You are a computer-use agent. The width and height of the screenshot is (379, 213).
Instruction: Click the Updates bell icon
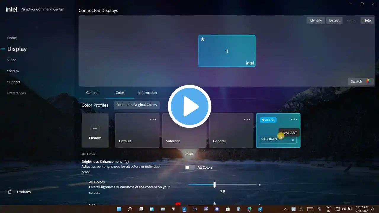9,192
